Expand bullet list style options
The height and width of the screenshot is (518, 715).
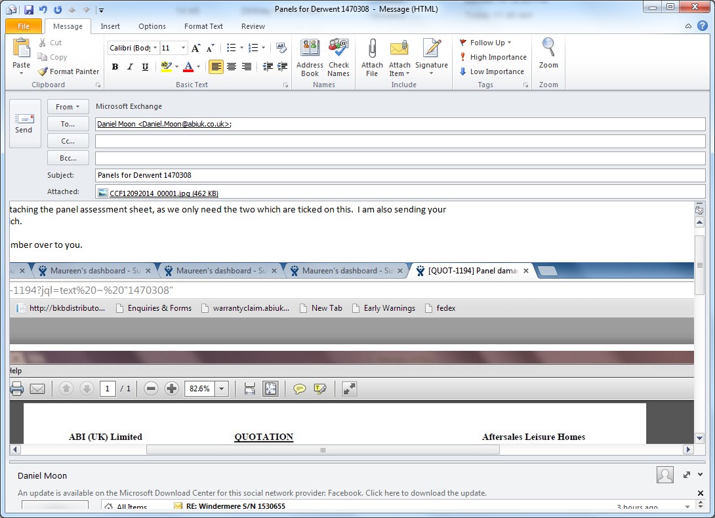click(241, 48)
